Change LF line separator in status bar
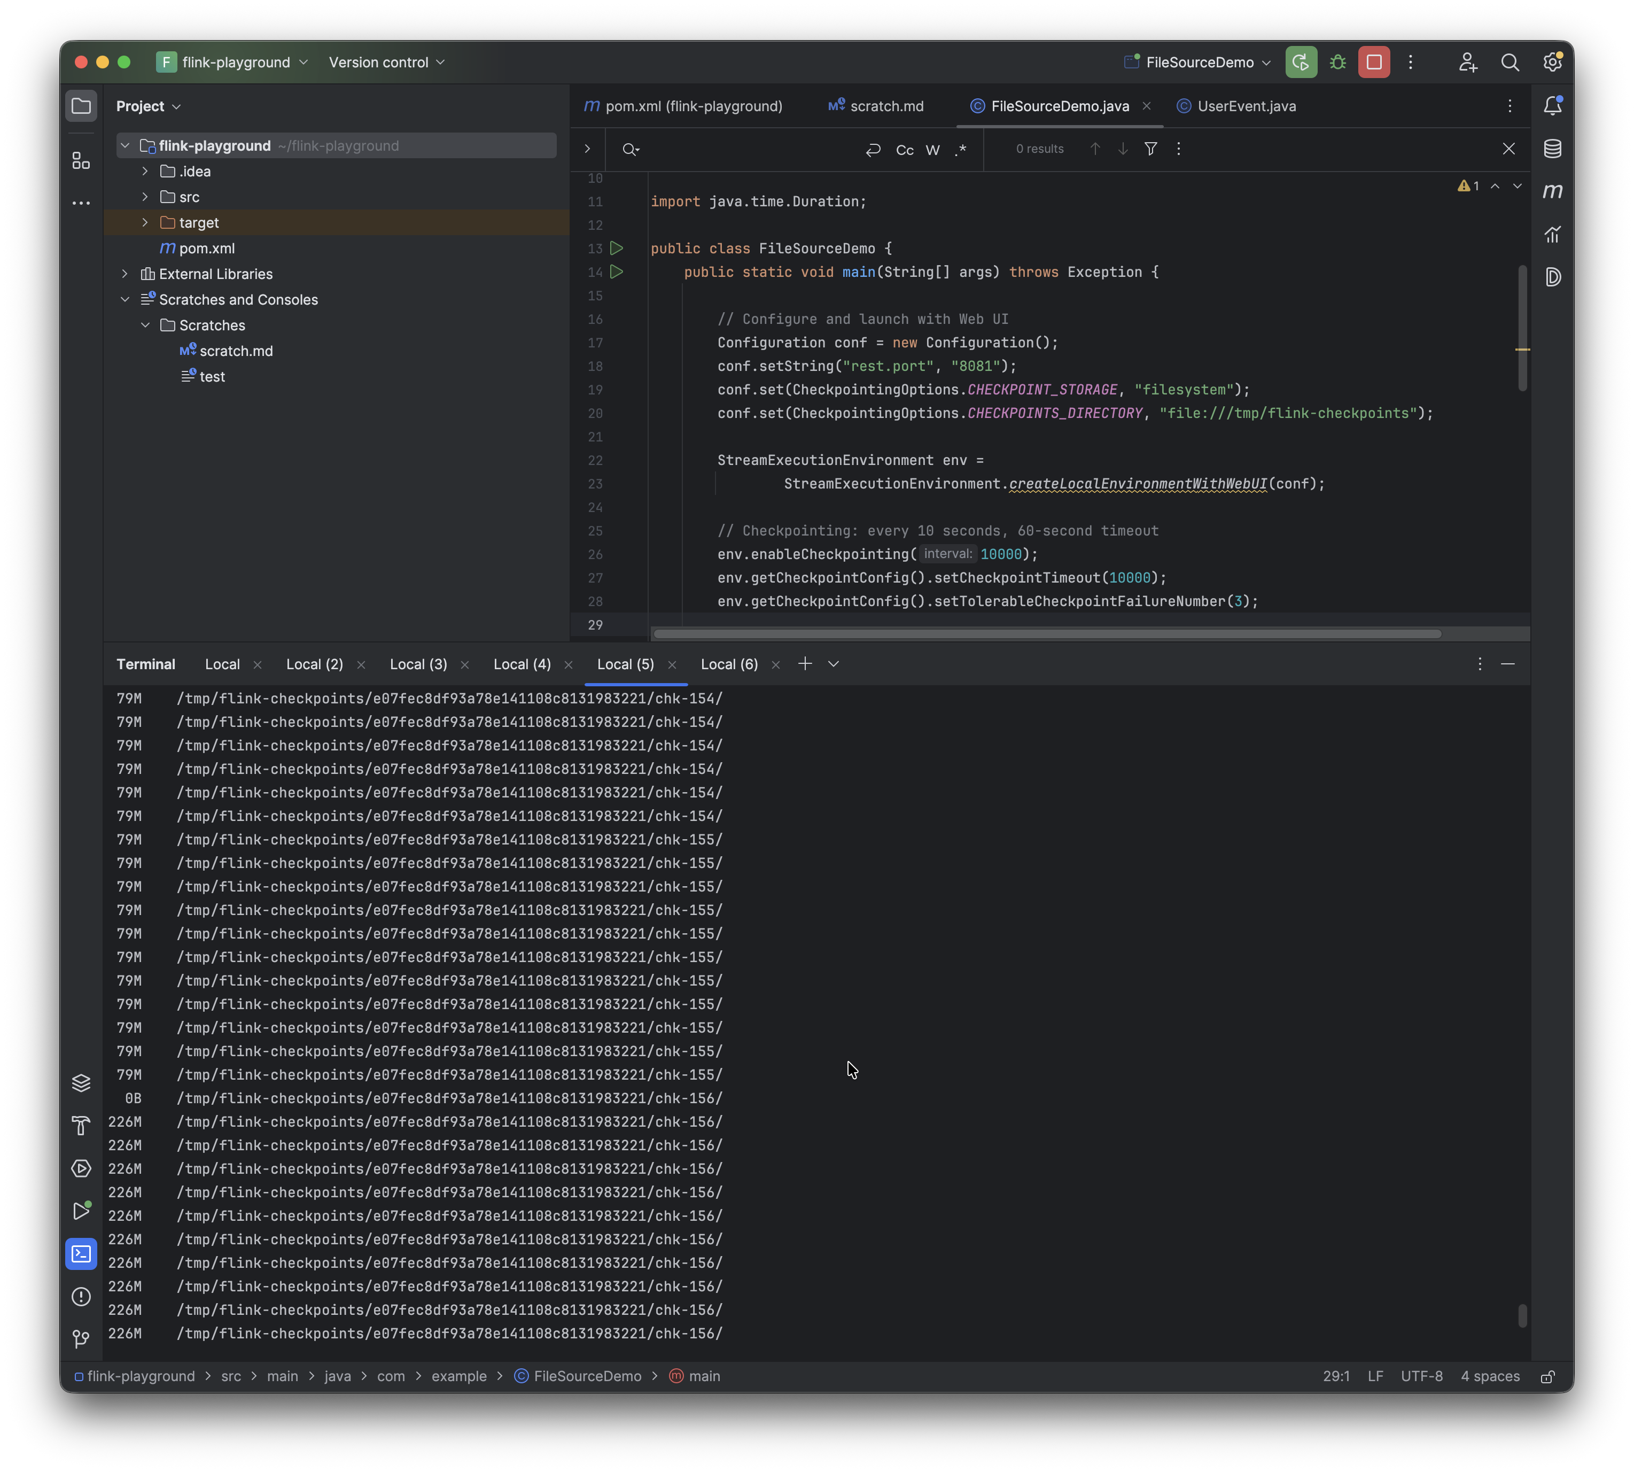This screenshot has height=1472, width=1634. click(1375, 1376)
